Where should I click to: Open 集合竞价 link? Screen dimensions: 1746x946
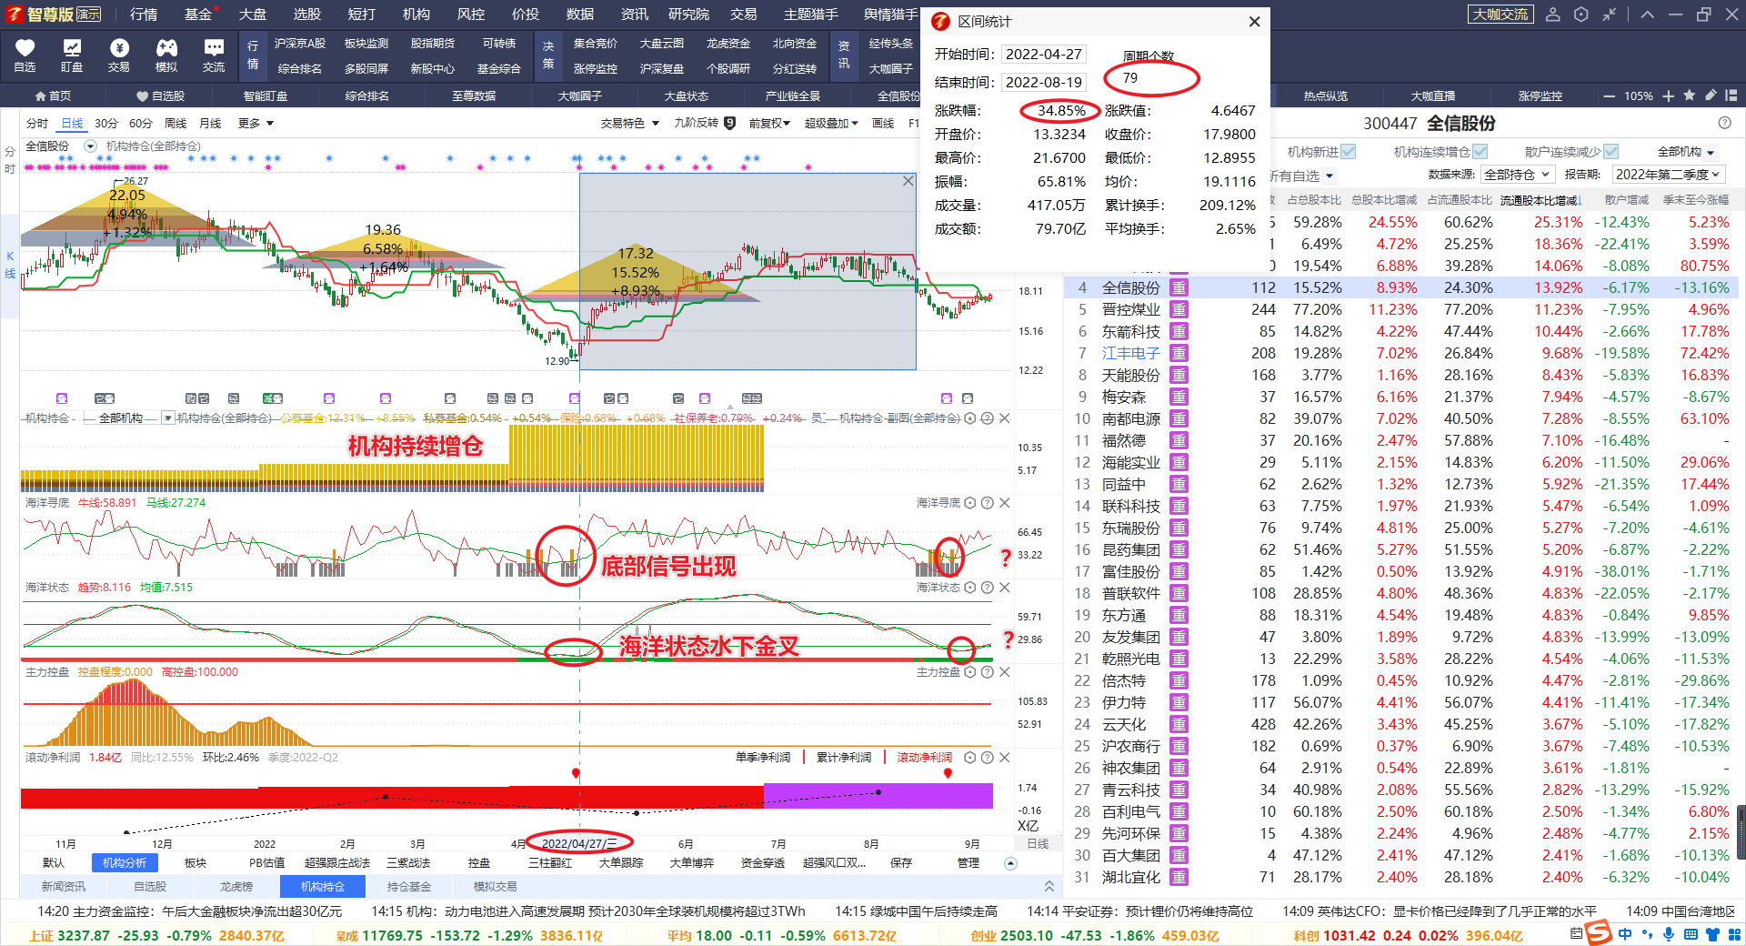[595, 44]
